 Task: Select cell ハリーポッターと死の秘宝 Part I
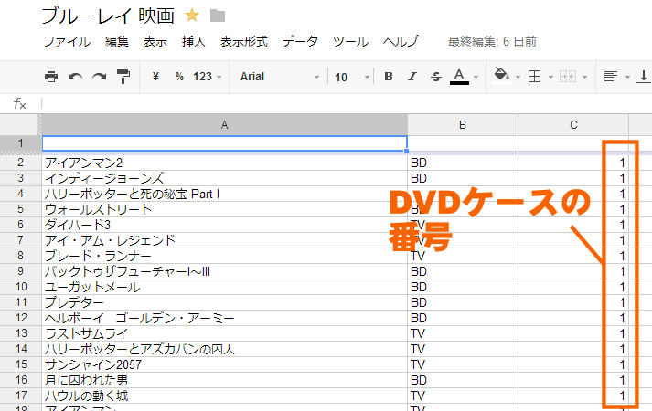[x=225, y=194]
